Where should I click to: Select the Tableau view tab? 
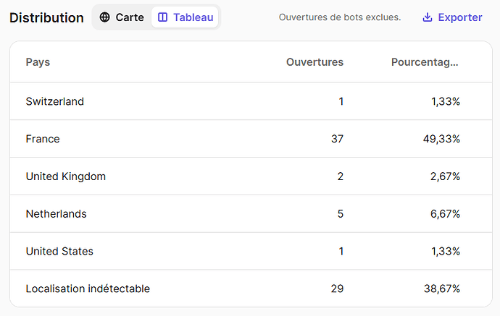point(185,17)
